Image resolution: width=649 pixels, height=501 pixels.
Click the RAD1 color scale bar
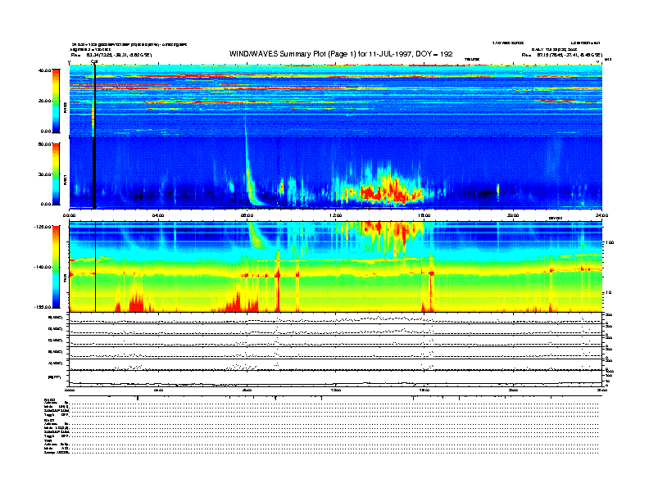(56, 174)
